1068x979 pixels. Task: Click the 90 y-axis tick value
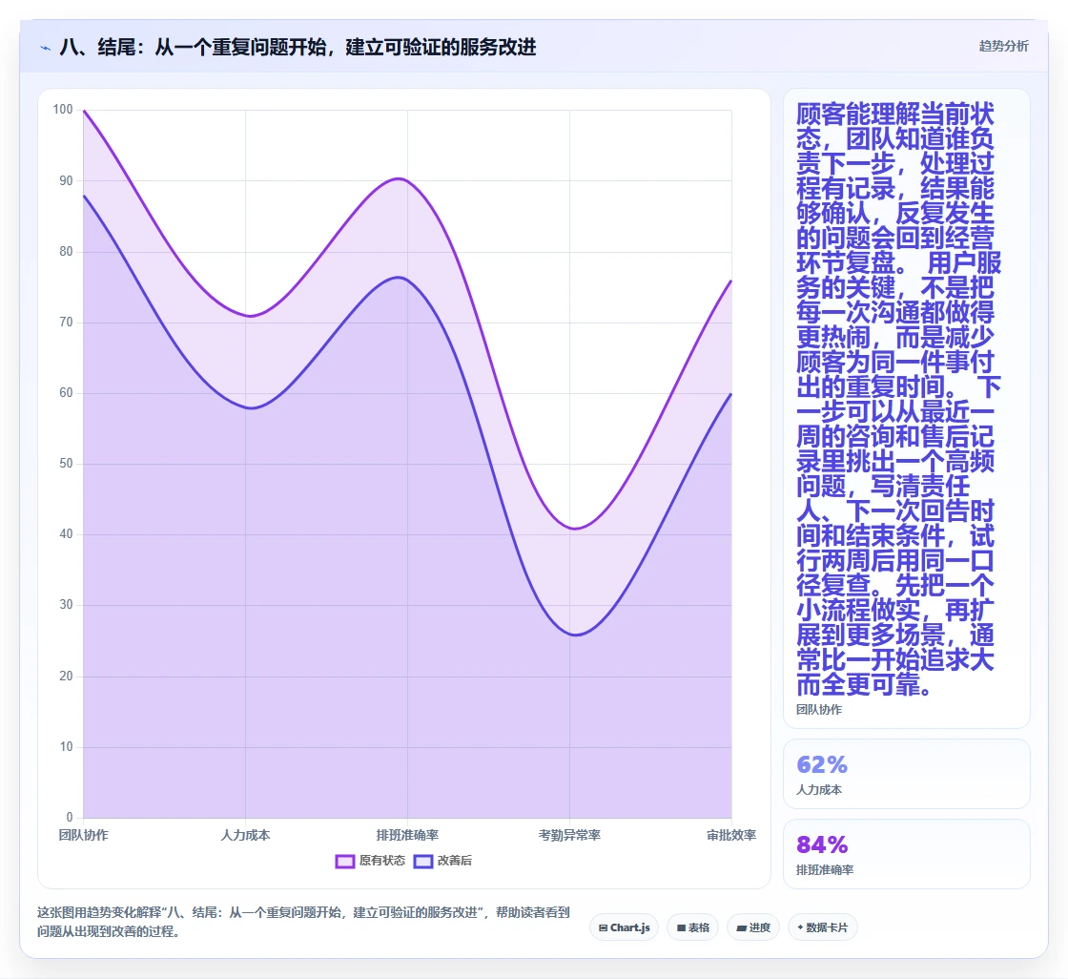(66, 180)
